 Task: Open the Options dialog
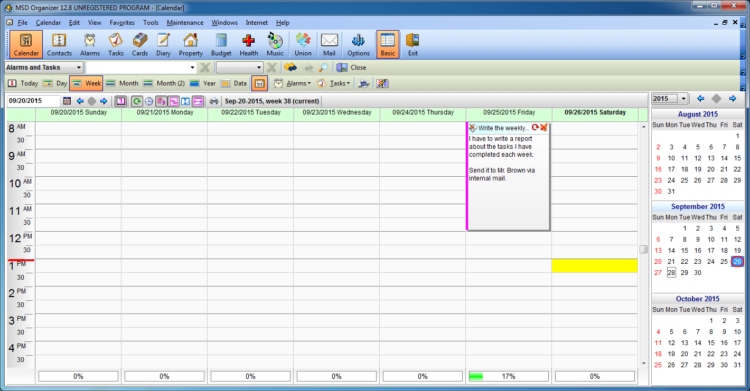tap(359, 44)
